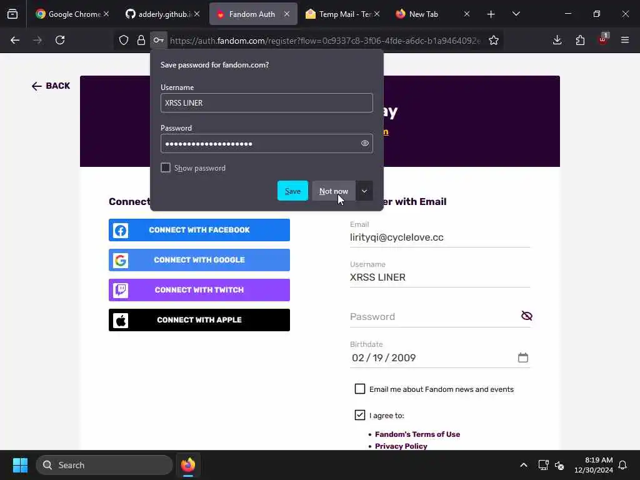Click the browser address bar URL
Image resolution: width=640 pixels, height=480 pixels.
(325, 41)
